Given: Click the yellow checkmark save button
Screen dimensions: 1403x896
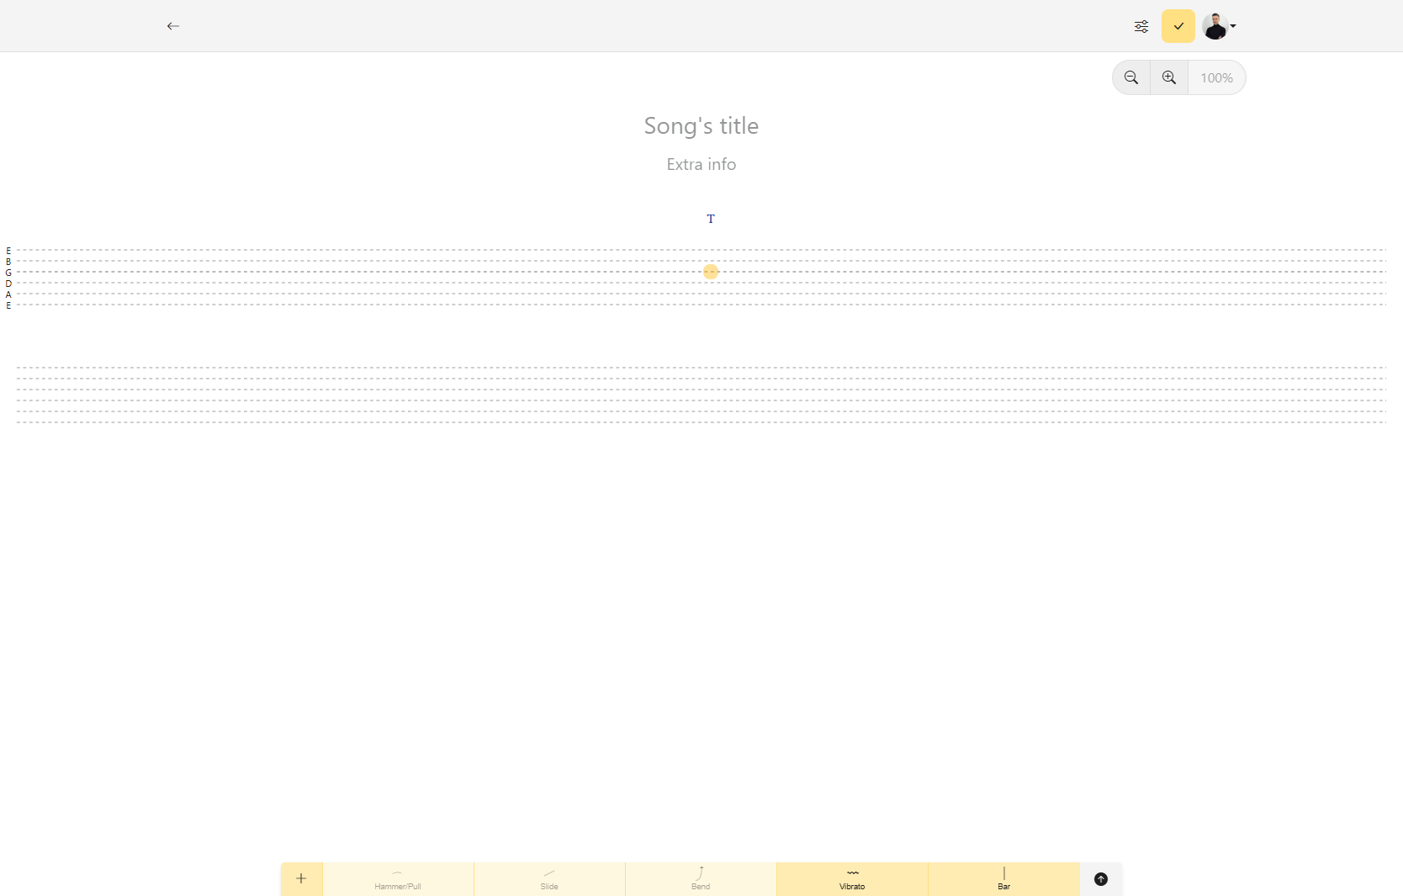Looking at the screenshot, I should click(1178, 26).
